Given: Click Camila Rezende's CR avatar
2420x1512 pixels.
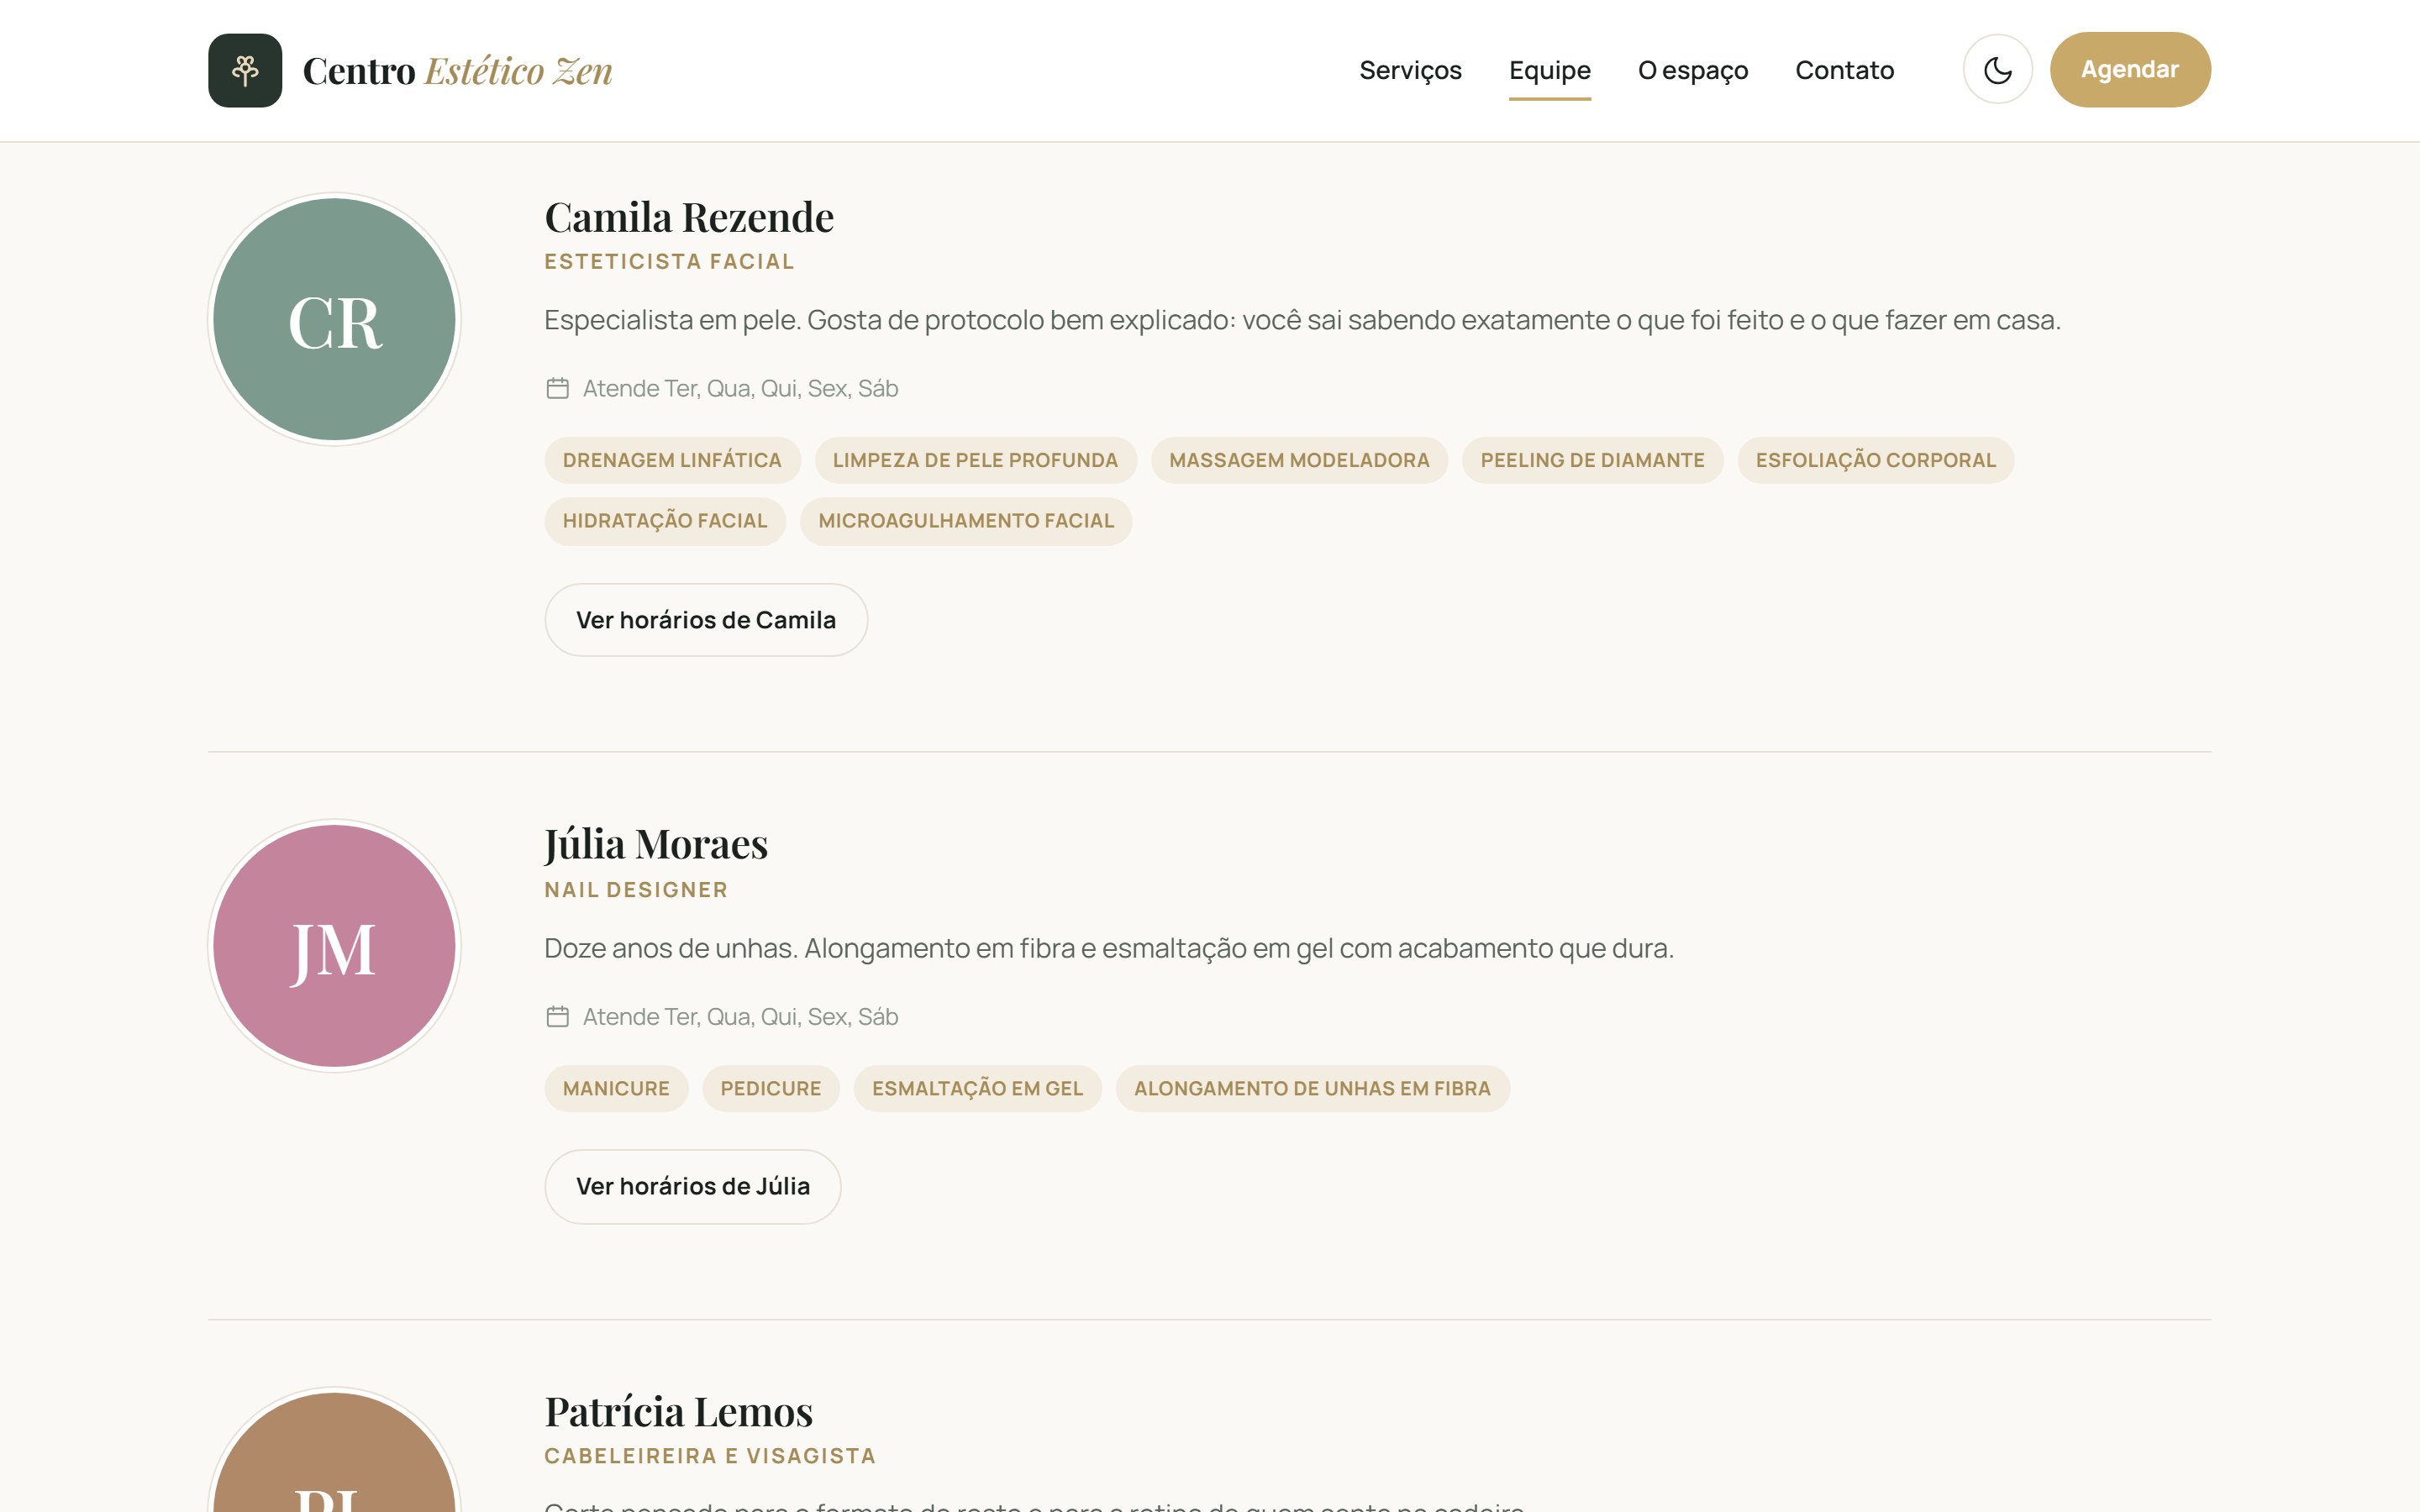Looking at the screenshot, I should tap(334, 319).
